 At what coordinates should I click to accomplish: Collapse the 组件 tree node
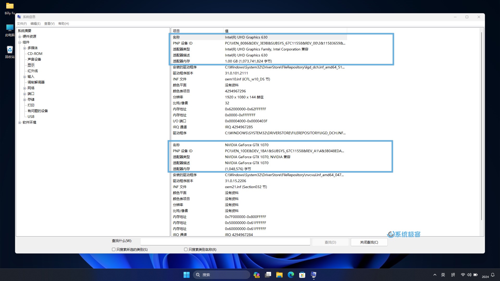[20, 42]
